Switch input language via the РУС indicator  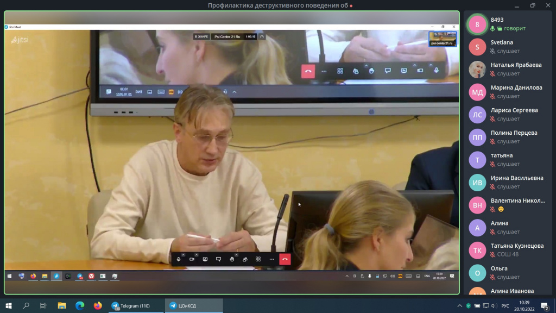pyautogui.click(x=506, y=305)
